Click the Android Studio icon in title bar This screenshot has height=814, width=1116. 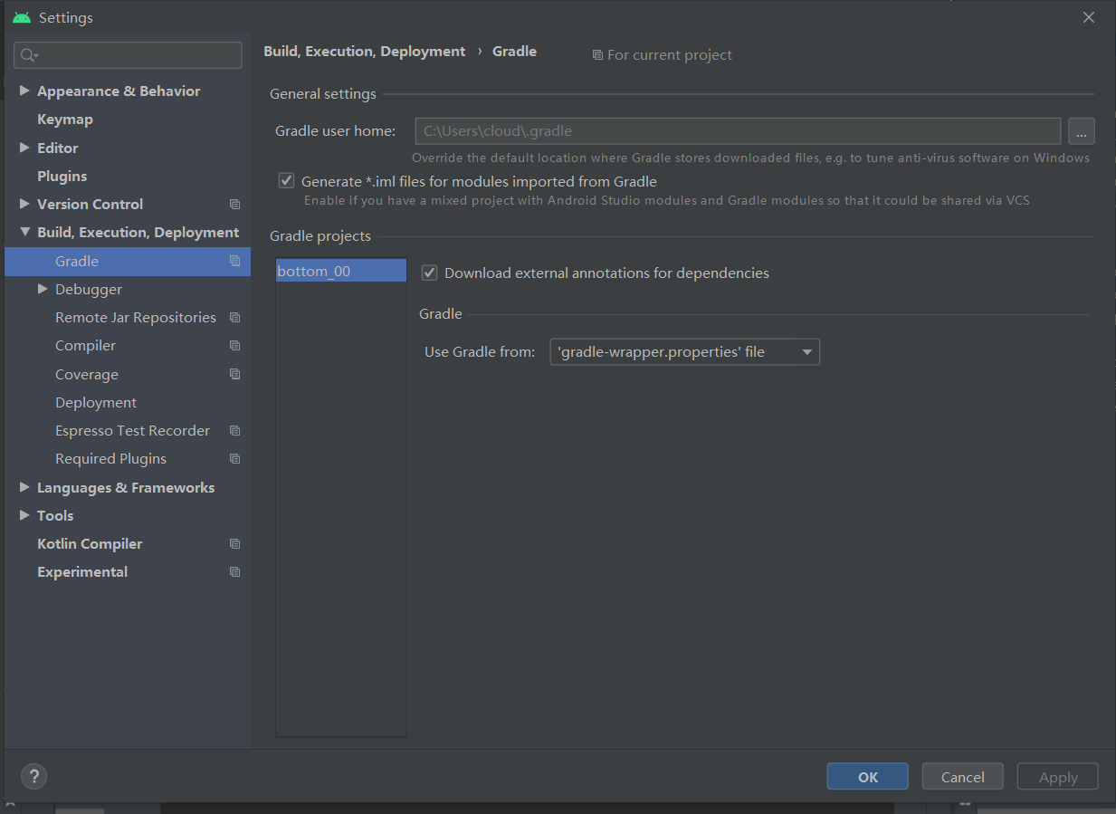[20, 16]
